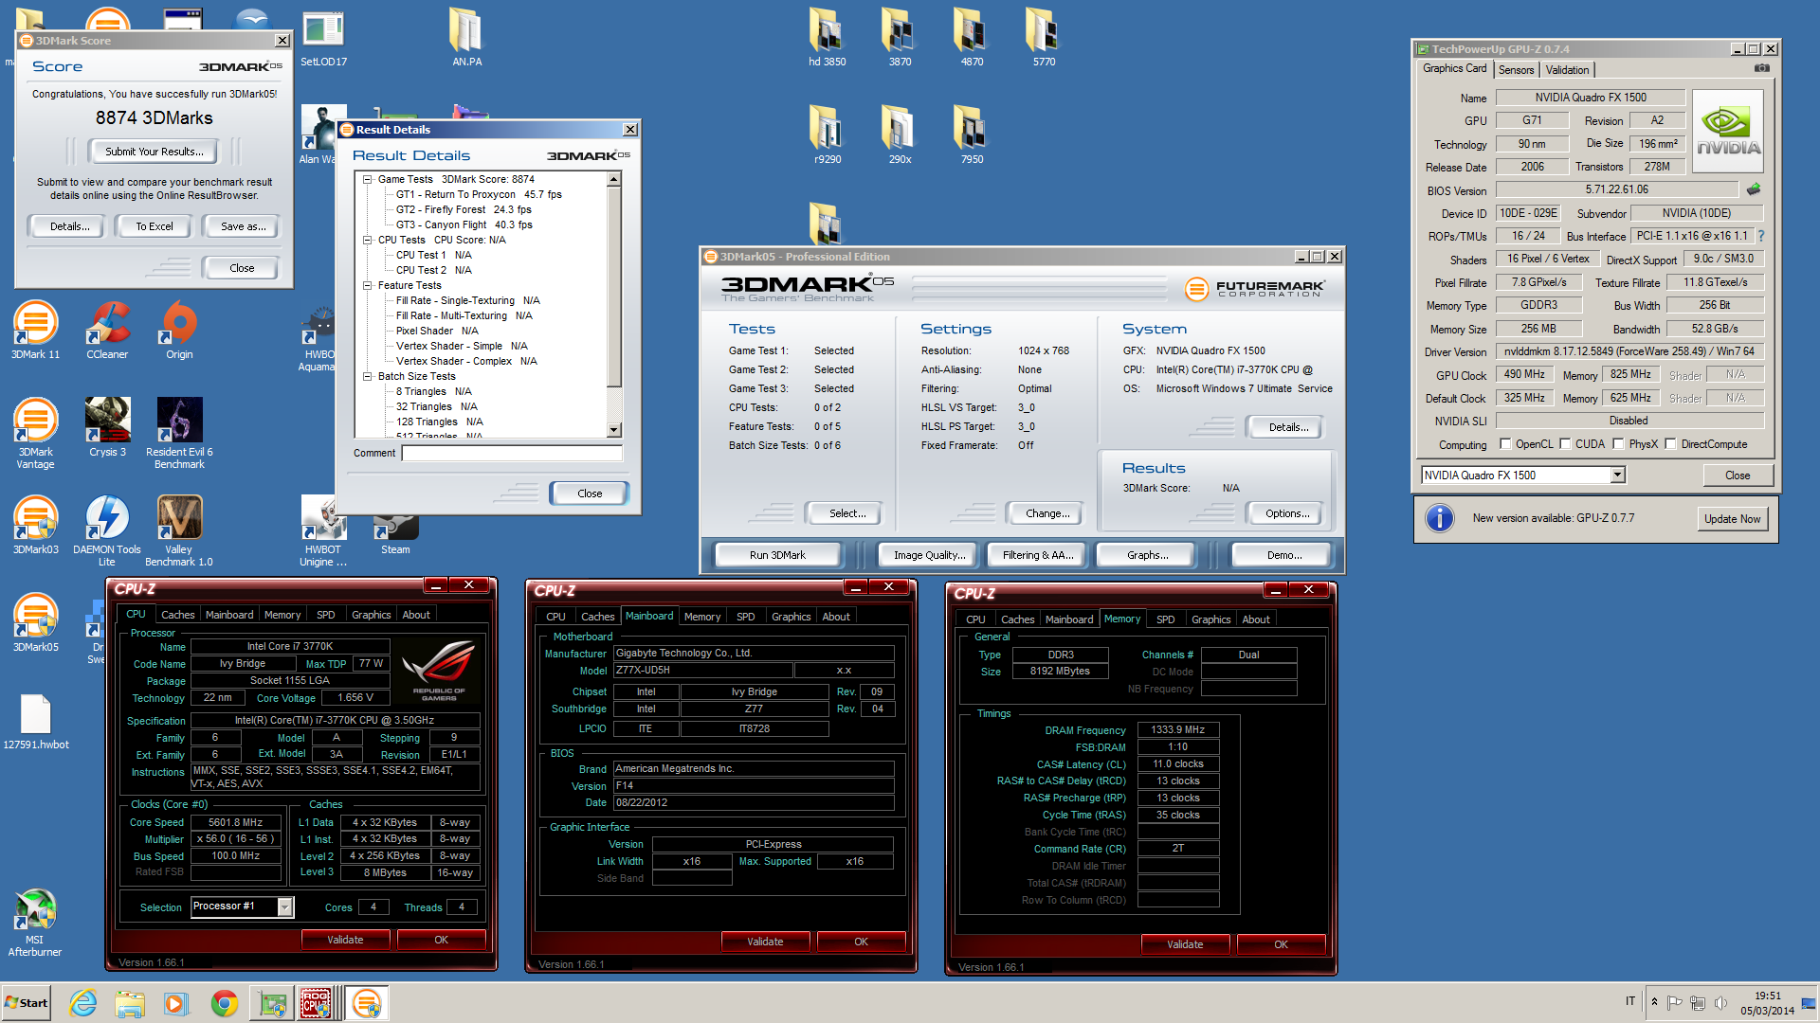Open the ROG CPU-Z taskbar item
Image resolution: width=1820 pixels, height=1023 pixels.
[x=316, y=1003]
